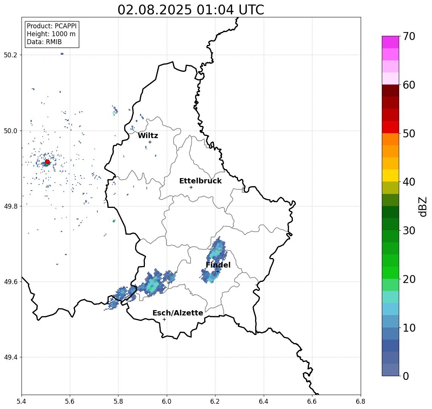Click the longitude label 5.8
The width and height of the screenshot is (432, 409).
[118, 401]
